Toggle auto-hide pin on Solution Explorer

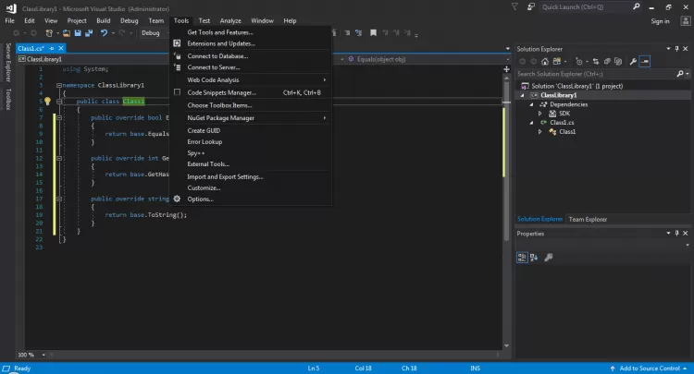coord(675,48)
